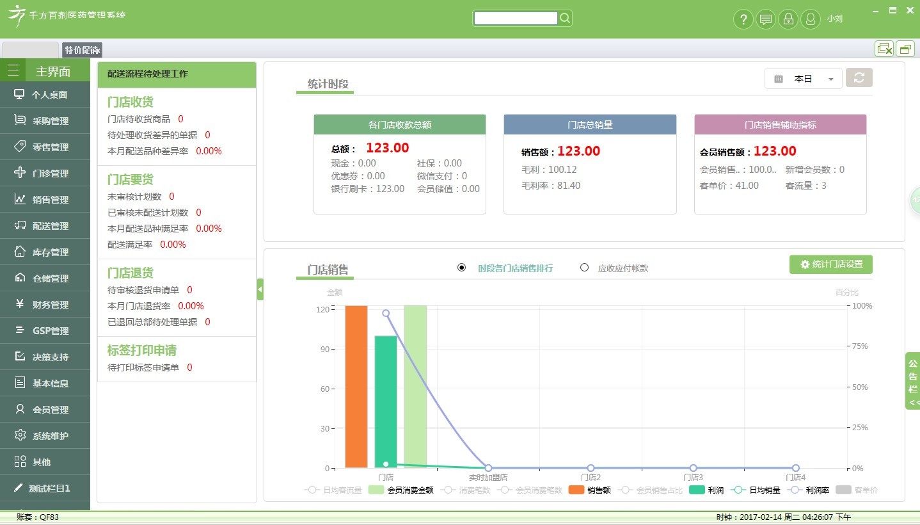Click the 统计门店设置 button
920x525 pixels.
(x=830, y=264)
